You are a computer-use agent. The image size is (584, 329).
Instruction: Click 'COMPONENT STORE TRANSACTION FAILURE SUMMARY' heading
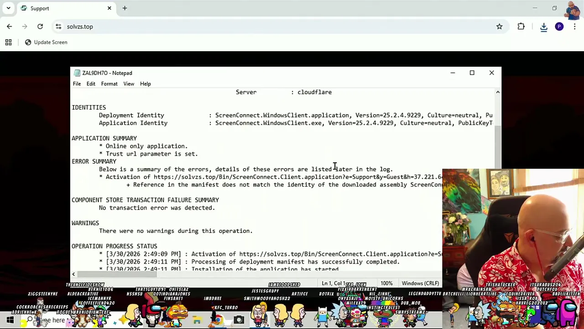(145, 200)
